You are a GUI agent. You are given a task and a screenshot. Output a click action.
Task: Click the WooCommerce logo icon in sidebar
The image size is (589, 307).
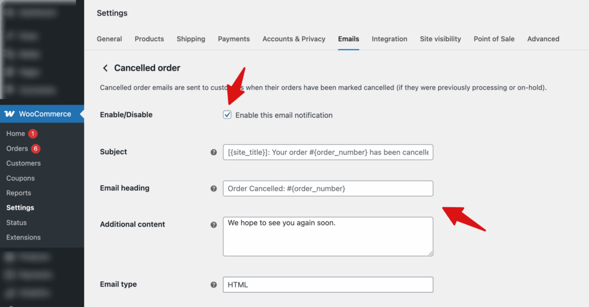[9, 114]
